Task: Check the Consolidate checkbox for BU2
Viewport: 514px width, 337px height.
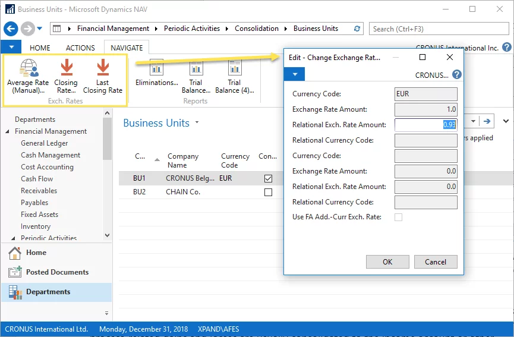Action: click(268, 193)
